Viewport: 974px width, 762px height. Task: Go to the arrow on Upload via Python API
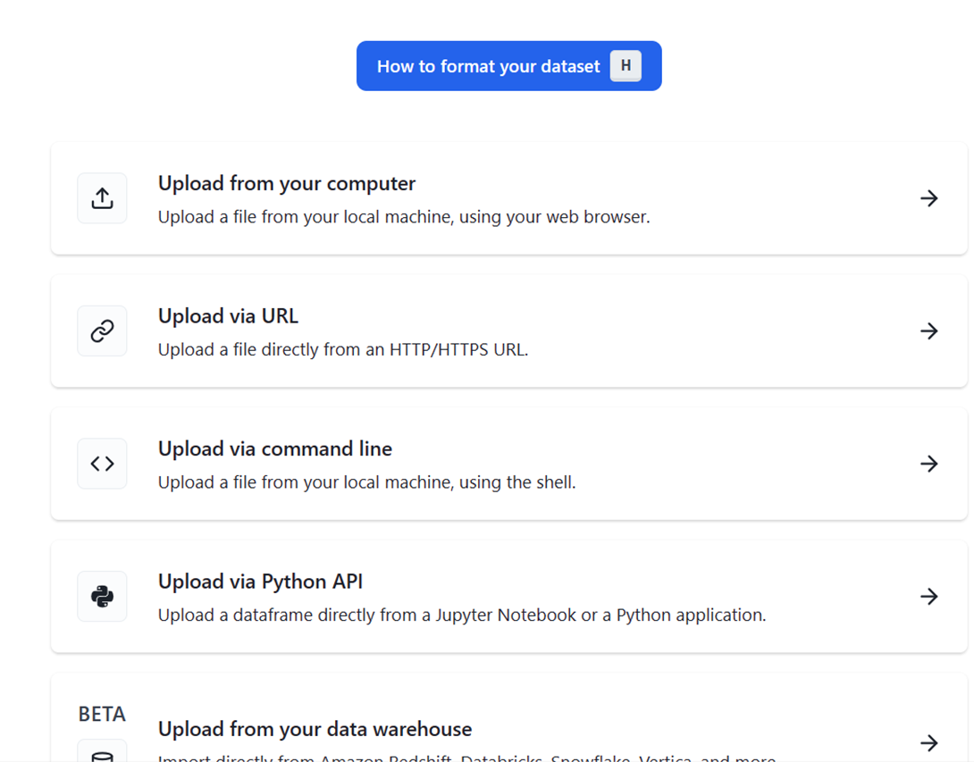tap(928, 596)
